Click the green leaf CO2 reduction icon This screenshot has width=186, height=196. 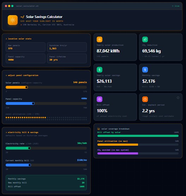coord(145,39)
